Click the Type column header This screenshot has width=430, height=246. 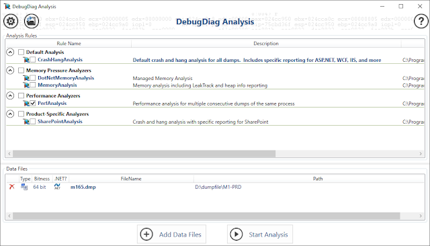pyautogui.click(x=26, y=179)
